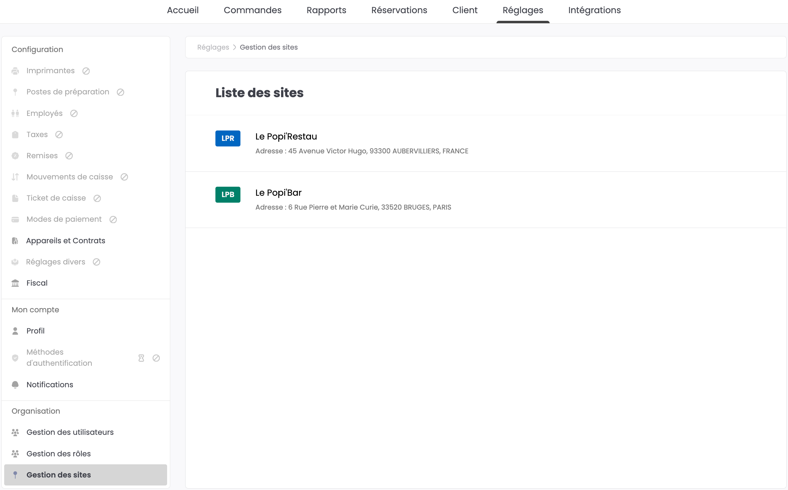788x490 pixels.
Task: Open Appareils et Contrats settings
Action: [x=66, y=241]
